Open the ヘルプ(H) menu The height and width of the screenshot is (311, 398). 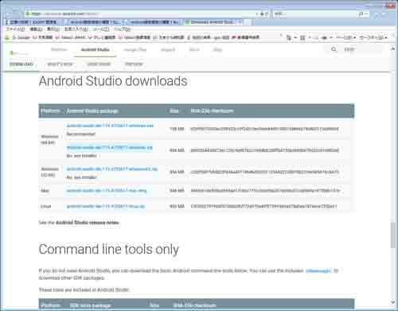(x=122, y=29)
